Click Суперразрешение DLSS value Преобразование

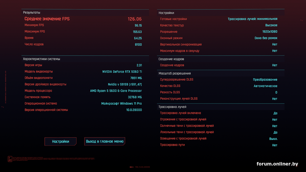click(x=265, y=80)
